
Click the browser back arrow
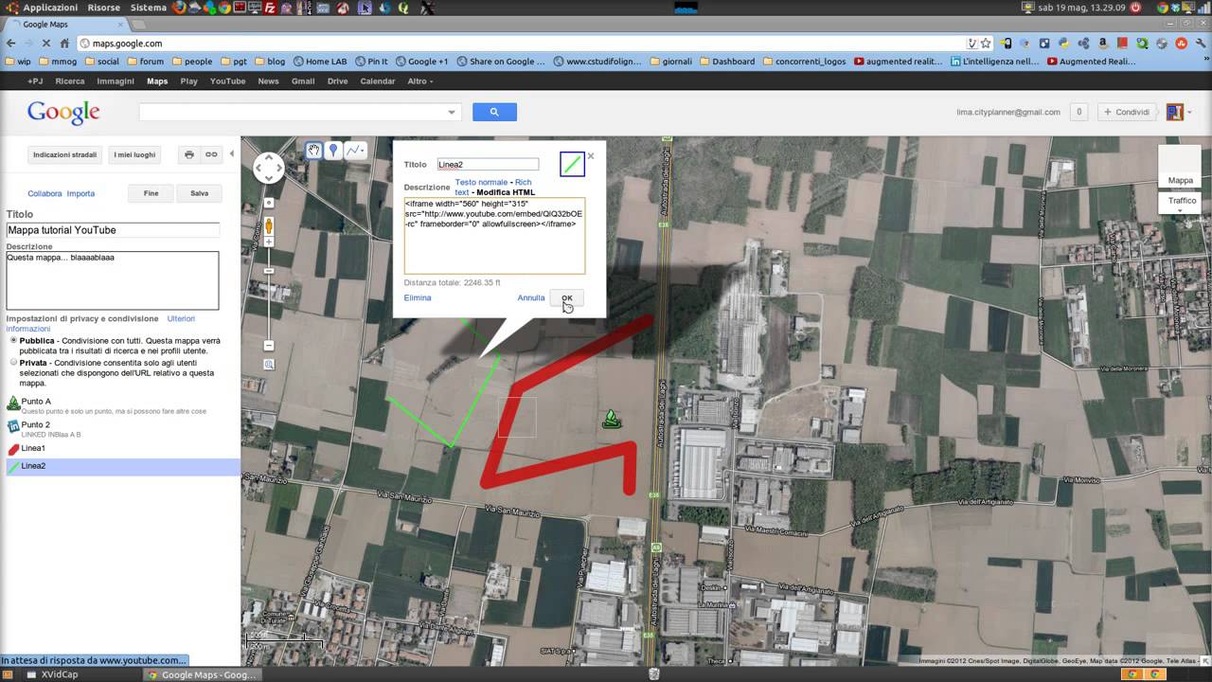[11, 44]
